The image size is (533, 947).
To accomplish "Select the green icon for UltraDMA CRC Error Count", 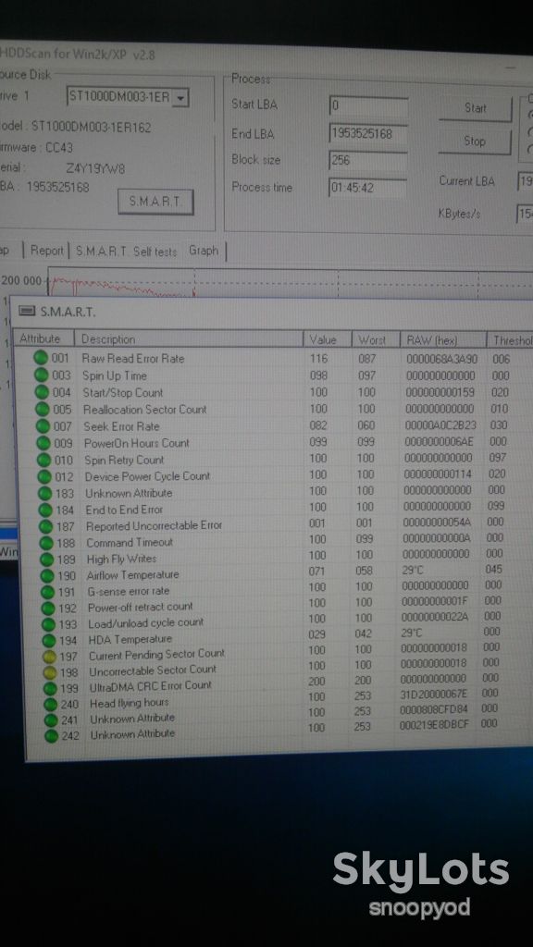I will point(50,688).
